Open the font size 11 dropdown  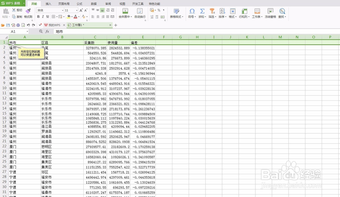pos(77,10)
